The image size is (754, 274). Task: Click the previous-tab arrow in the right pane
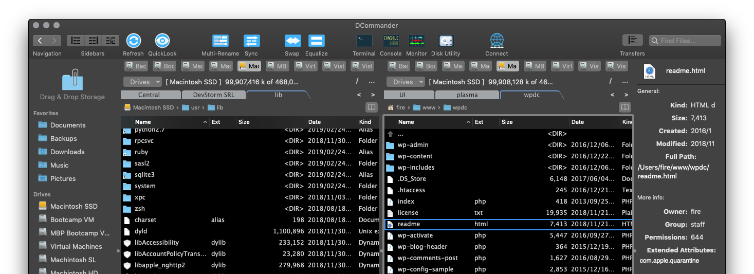pyautogui.click(x=612, y=95)
